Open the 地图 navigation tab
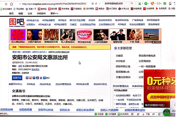Screen dimensions: 179x121 pos(21,13)
